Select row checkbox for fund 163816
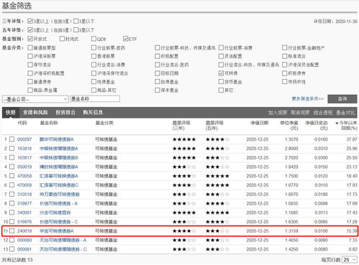The image size is (359, 265). click(12, 148)
